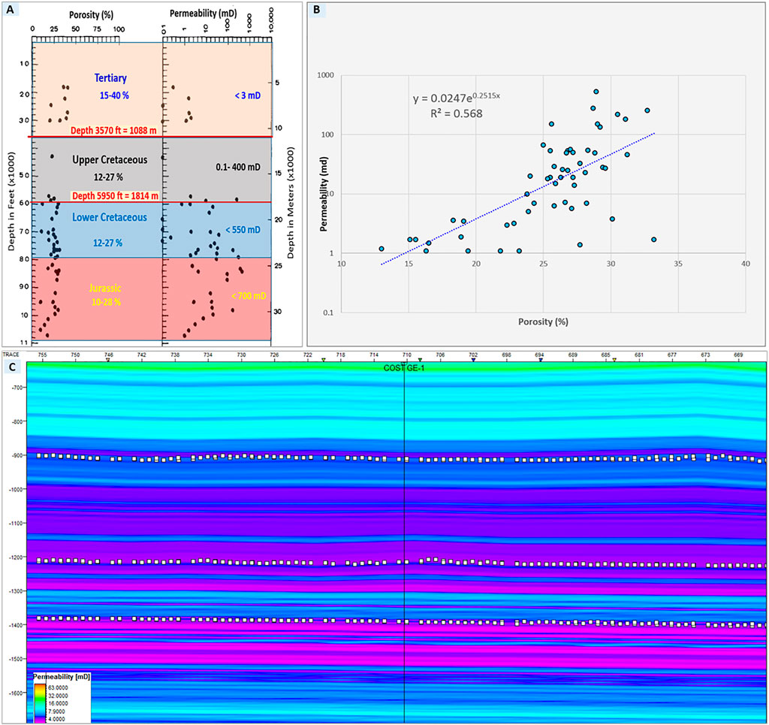Click the 32.0000 legend value
Image resolution: width=769 pixels, height=725 pixels.
(58, 696)
